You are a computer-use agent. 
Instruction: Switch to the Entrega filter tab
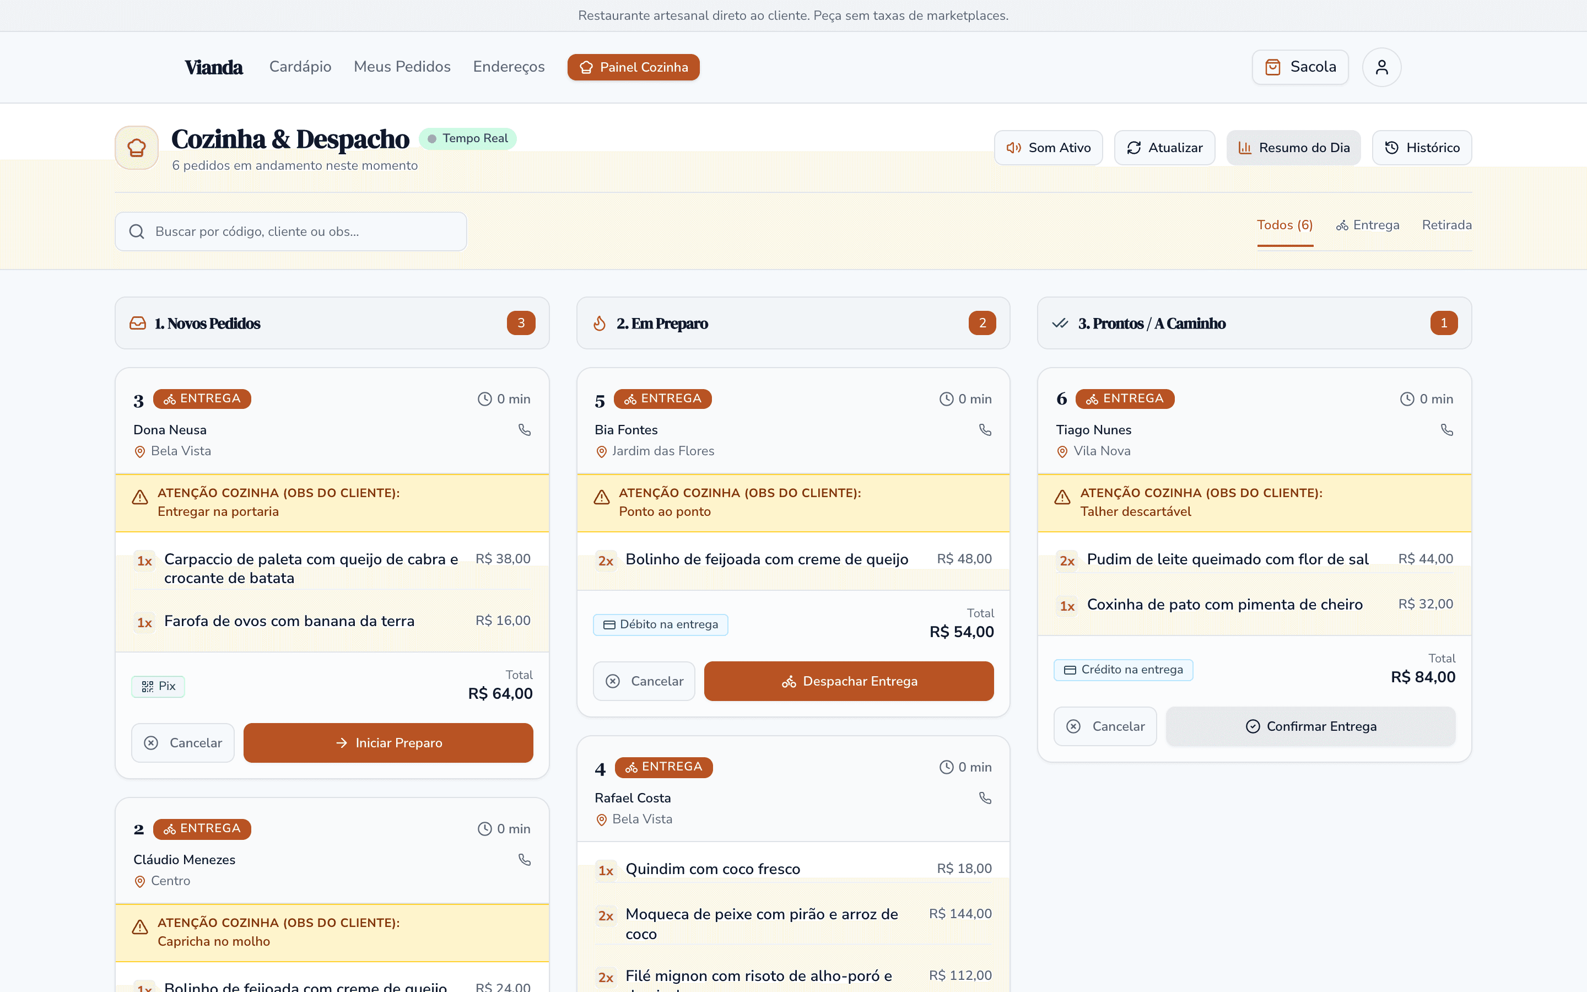click(x=1367, y=225)
